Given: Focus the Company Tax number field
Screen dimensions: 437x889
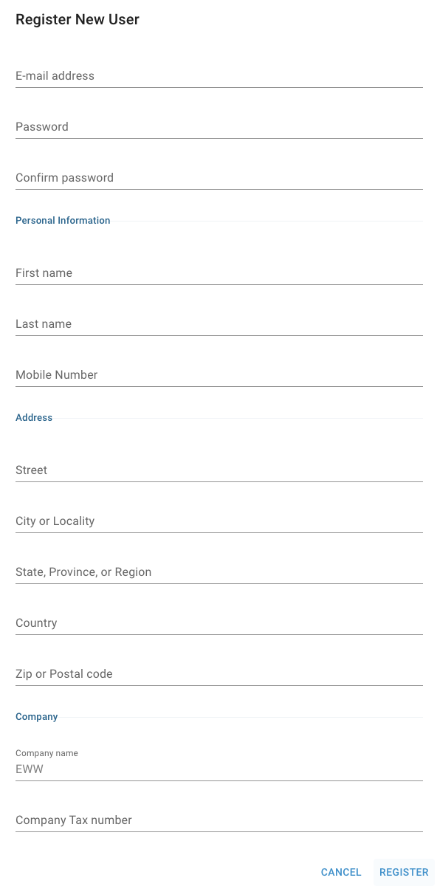Looking at the screenshot, I should (218, 820).
